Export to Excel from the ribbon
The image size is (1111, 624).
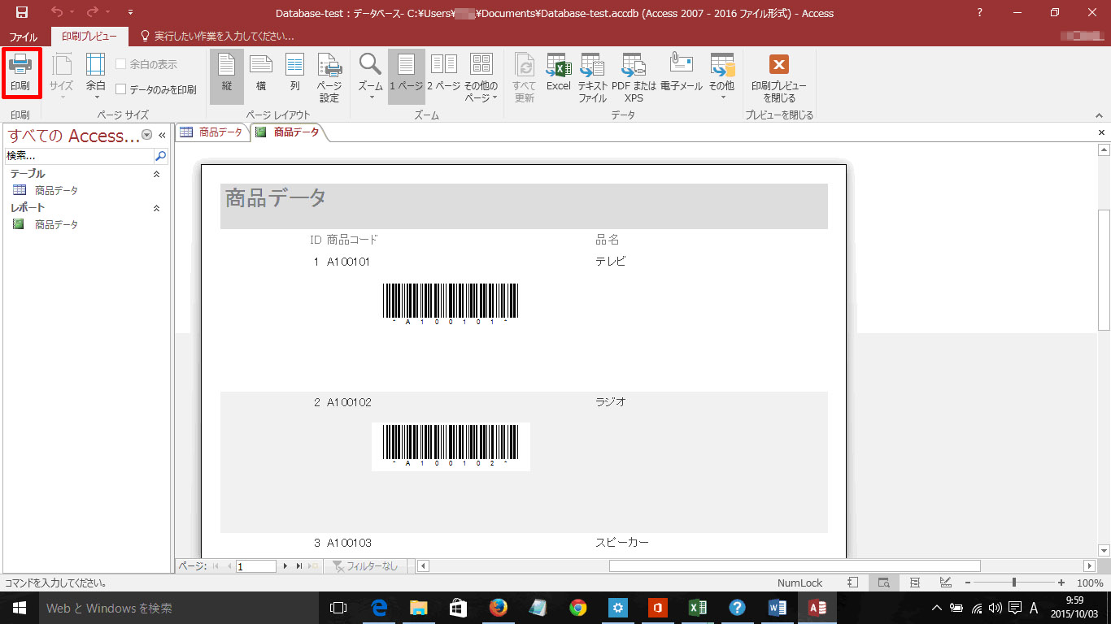(558, 73)
